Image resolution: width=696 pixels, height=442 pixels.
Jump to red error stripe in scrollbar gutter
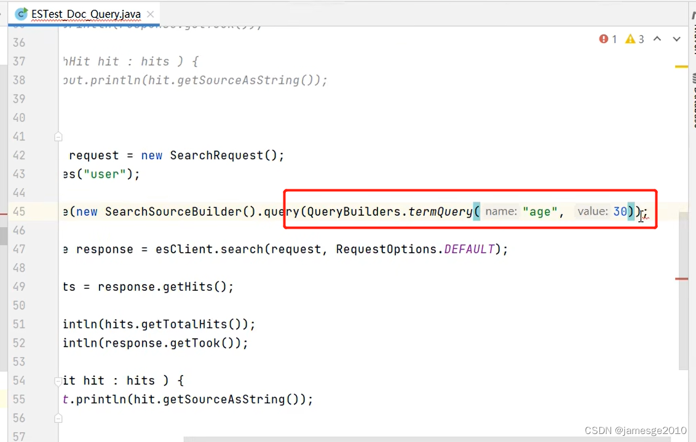[x=681, y=278]
